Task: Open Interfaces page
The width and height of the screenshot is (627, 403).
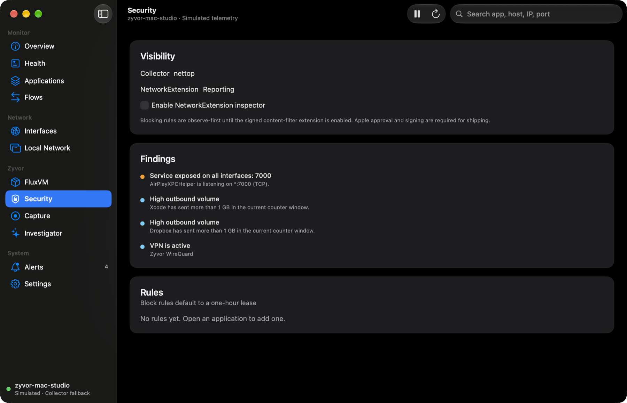Action: [x=59, y=131]
